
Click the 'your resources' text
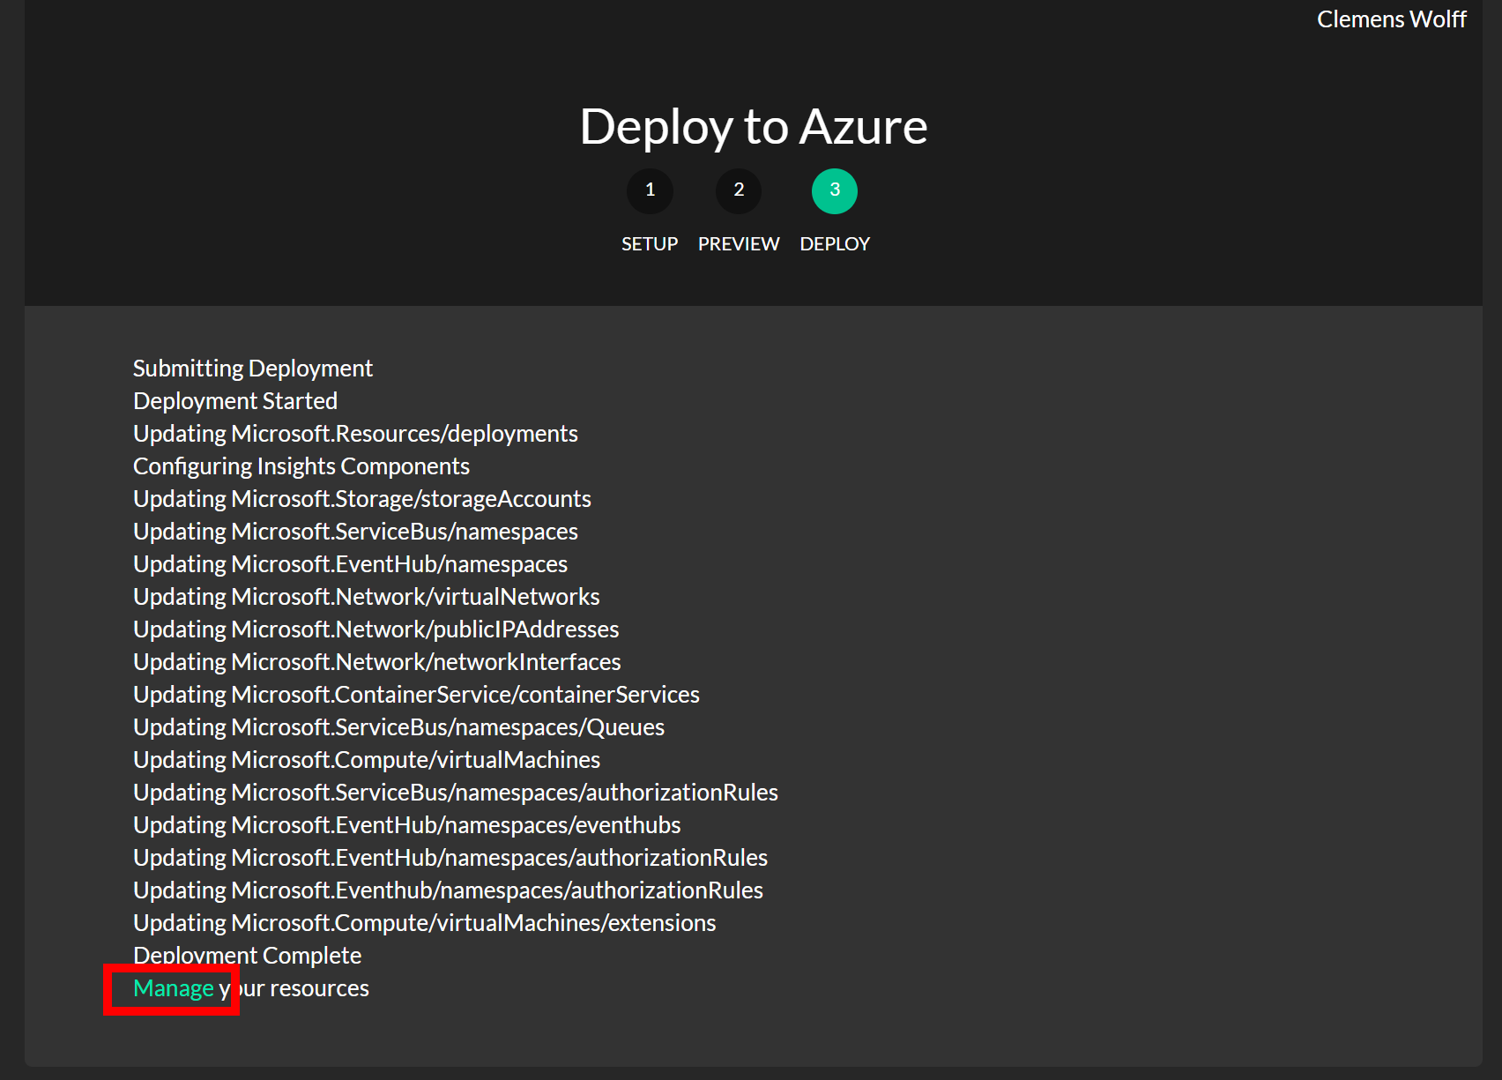[x=294, y=988]
